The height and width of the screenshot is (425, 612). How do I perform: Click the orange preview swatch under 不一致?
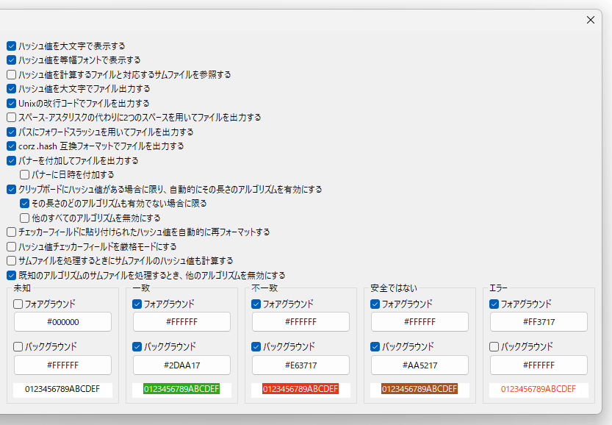coord(300,390)
